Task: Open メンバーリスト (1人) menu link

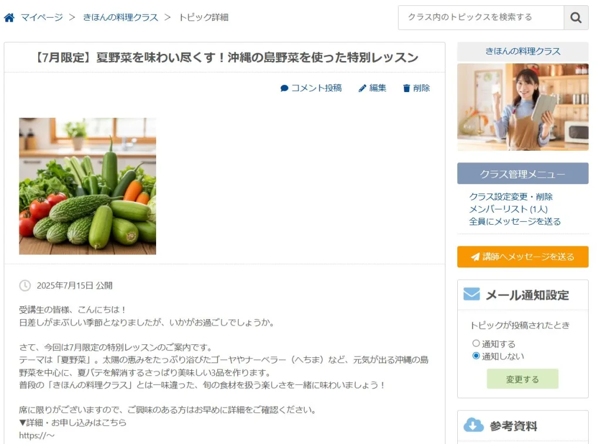Action: [x=508, y=209]
